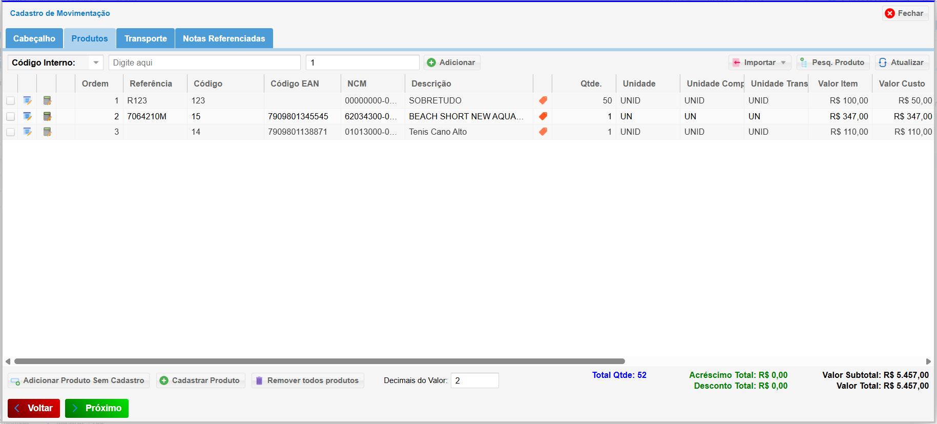
Task: Click calculator icon in Tenis Cano Alto row
Action: 47,132
